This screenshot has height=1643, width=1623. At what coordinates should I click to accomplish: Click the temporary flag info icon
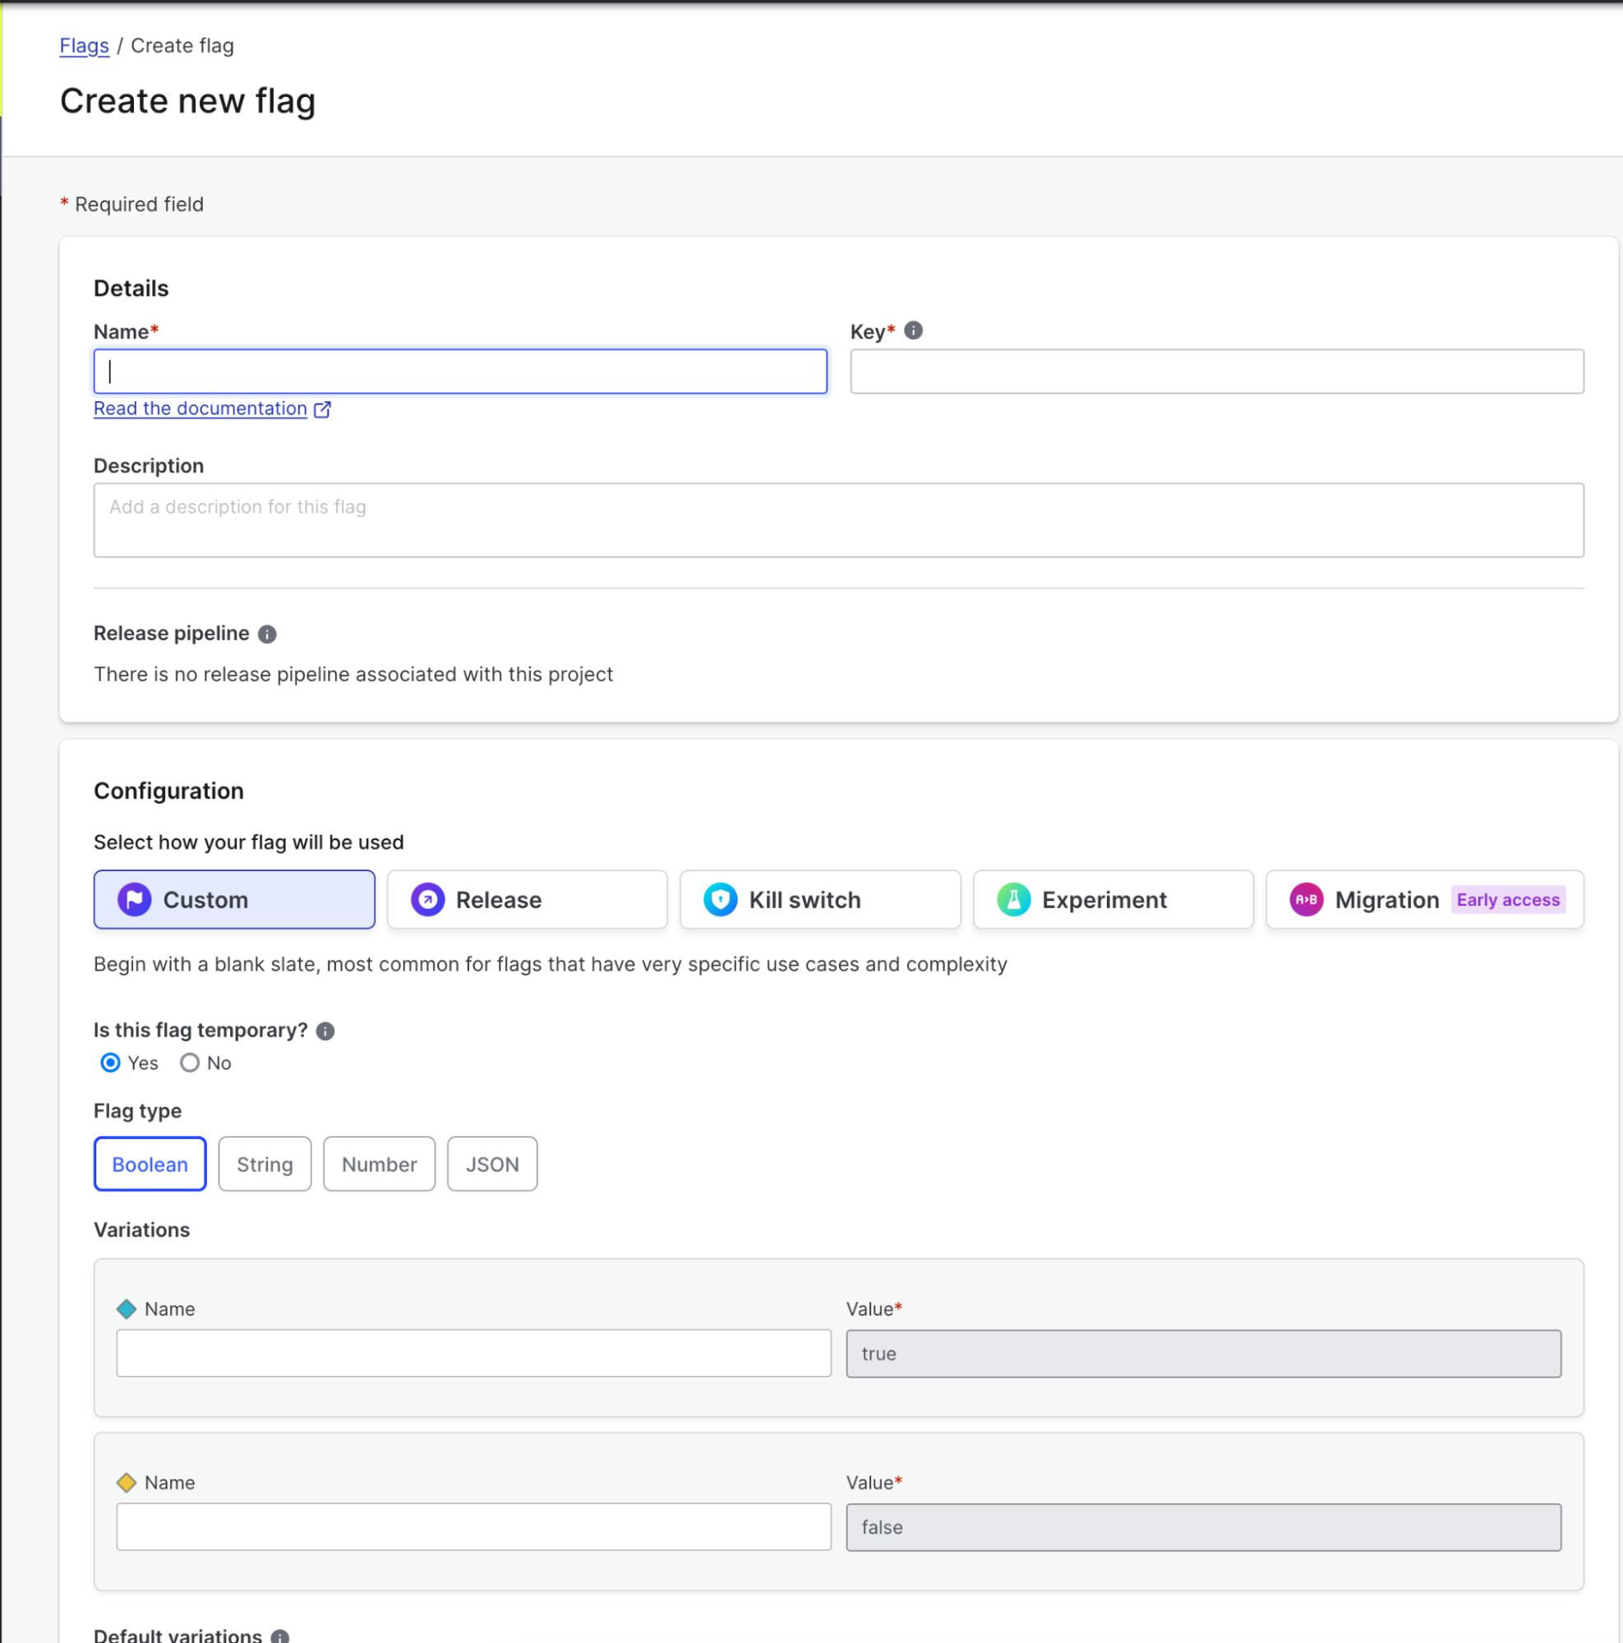point(325,1031)
